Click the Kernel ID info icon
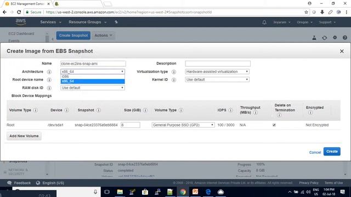Image resolution: width=351 pixels, height=197 pixels. click(x=174, y=80)
